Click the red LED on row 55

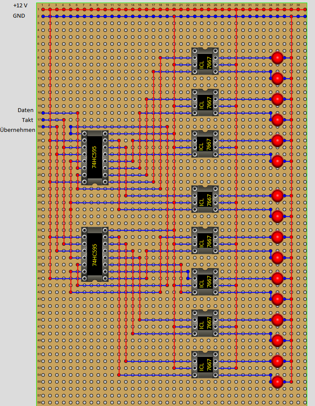(278, 382)
